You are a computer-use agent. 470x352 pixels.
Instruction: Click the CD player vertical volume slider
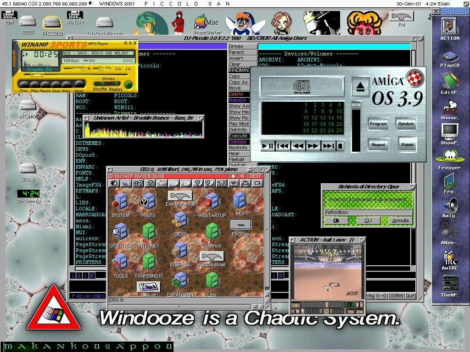point(356,127)
